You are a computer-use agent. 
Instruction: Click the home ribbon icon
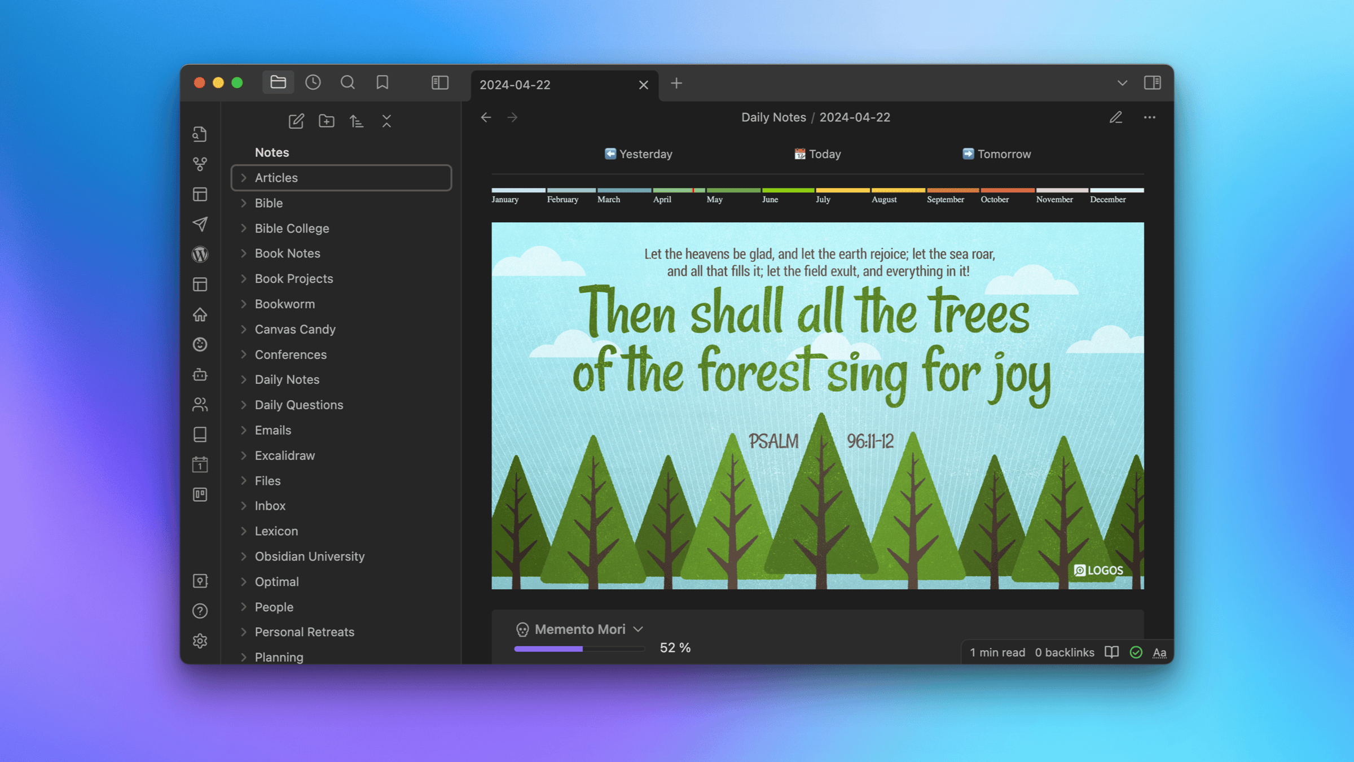pos(200,314)
